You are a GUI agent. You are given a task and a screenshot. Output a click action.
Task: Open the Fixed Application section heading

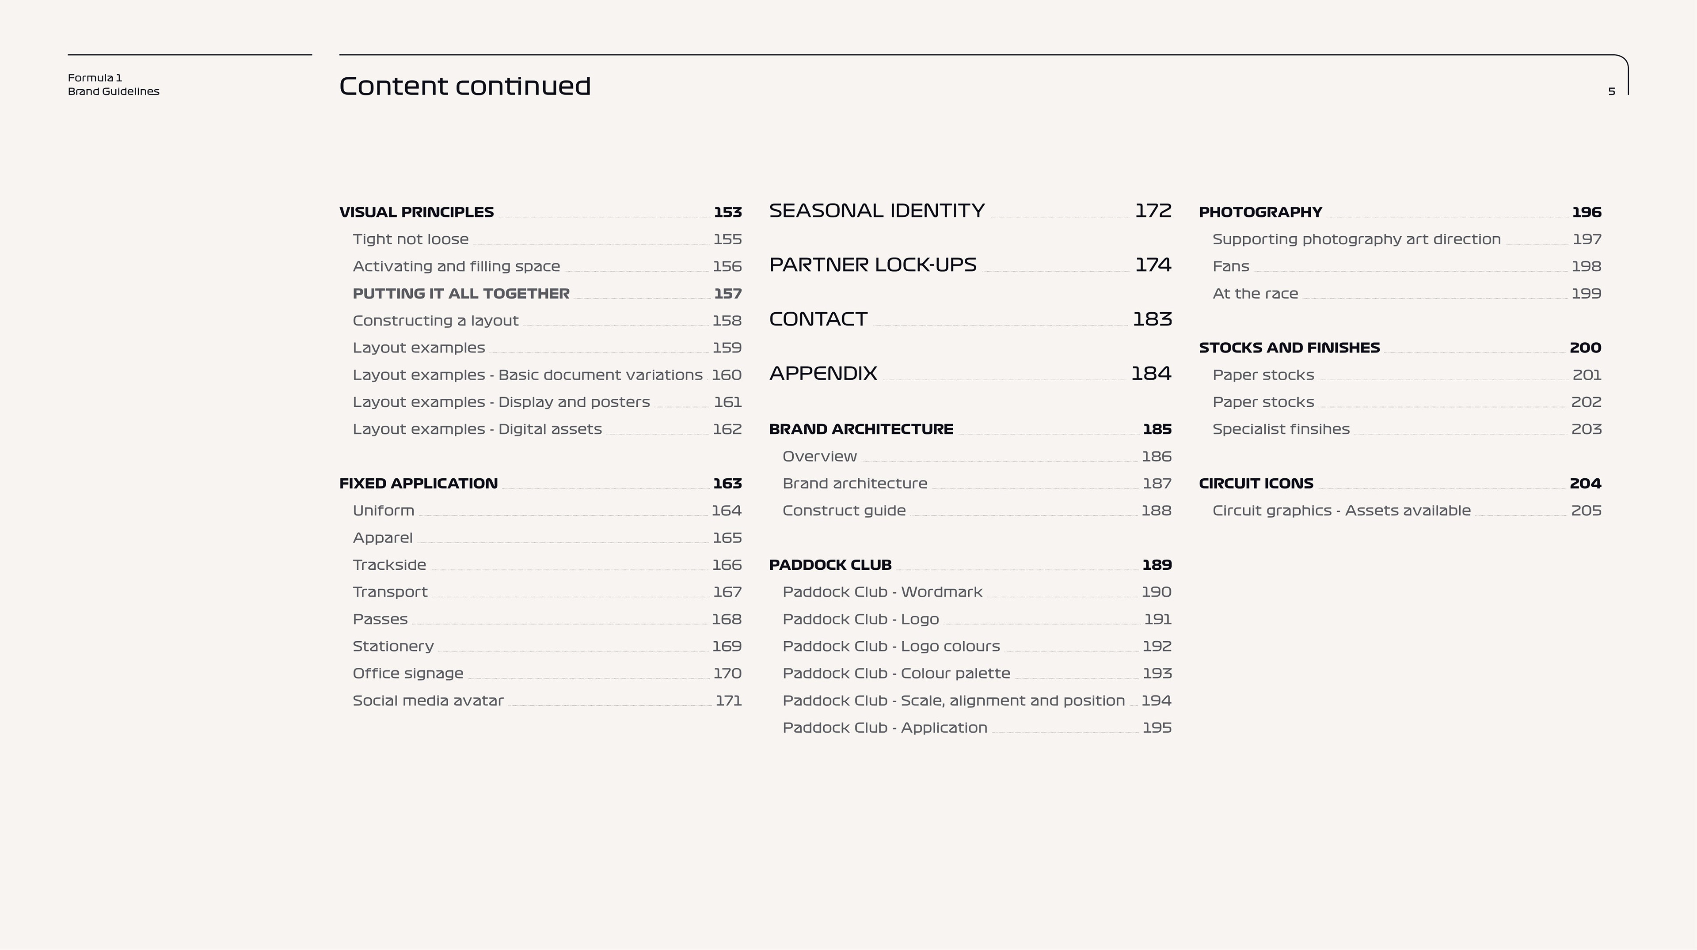click(x=419, y=483)
